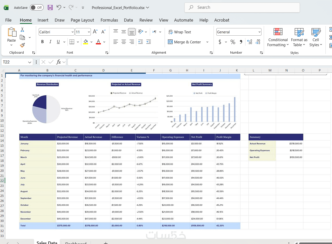Apply the yellow Fill Color

point(86,42)
